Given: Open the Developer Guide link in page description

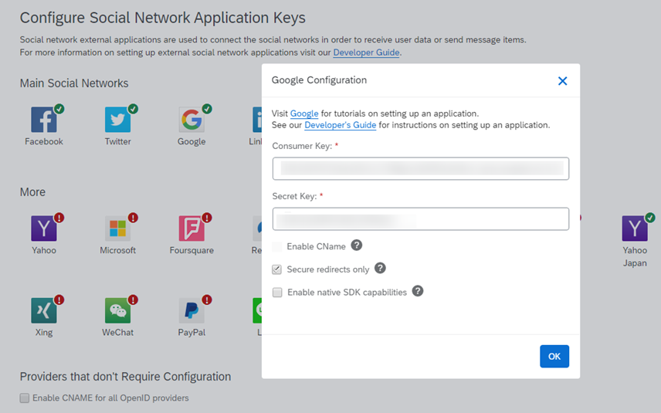Looking at the screenshot, I should coord(366,52).
